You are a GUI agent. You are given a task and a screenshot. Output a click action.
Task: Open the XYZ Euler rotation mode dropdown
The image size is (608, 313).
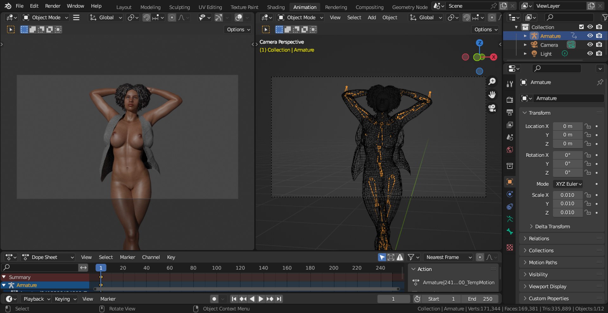[x=568, y=184]
